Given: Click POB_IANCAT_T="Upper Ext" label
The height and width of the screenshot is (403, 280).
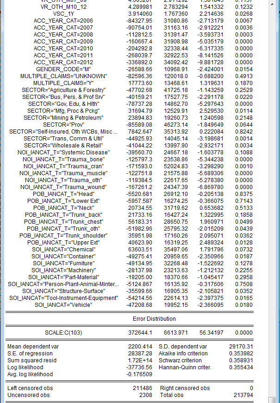Looking at the screenshot, I should pos(63,243).
